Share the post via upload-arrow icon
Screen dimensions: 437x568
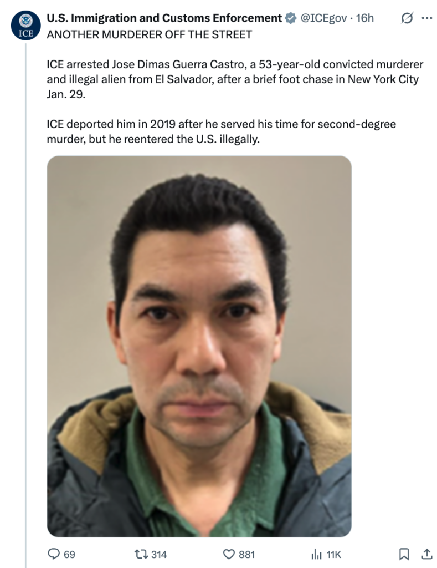tap(427, 554)
